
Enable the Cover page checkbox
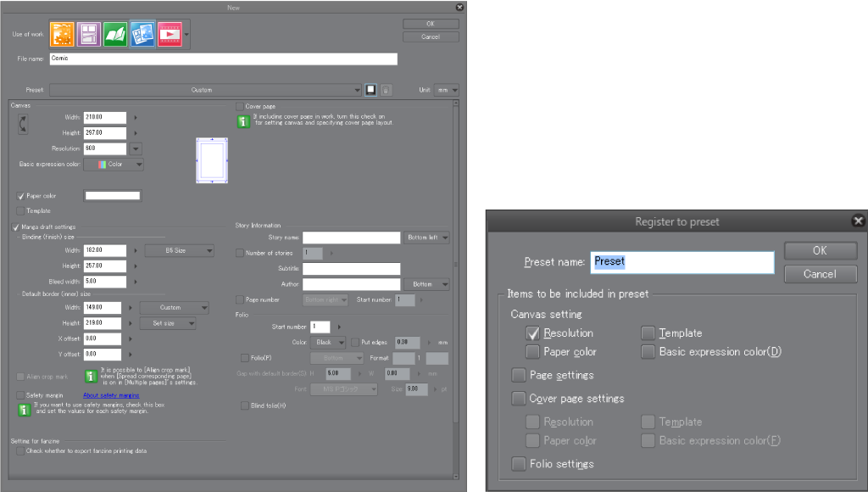click(239, 106)
